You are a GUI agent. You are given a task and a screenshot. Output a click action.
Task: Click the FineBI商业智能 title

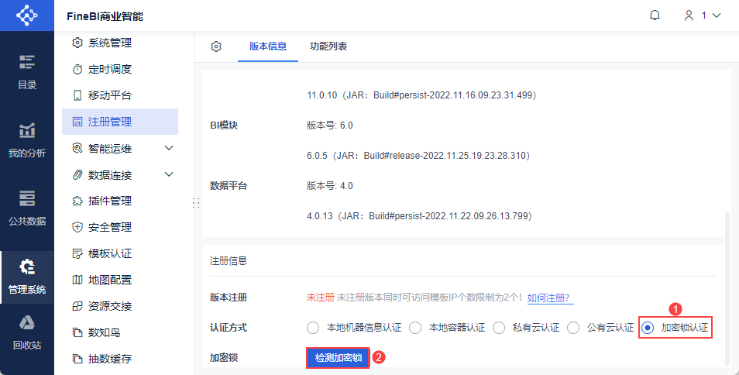coord(105,17)
